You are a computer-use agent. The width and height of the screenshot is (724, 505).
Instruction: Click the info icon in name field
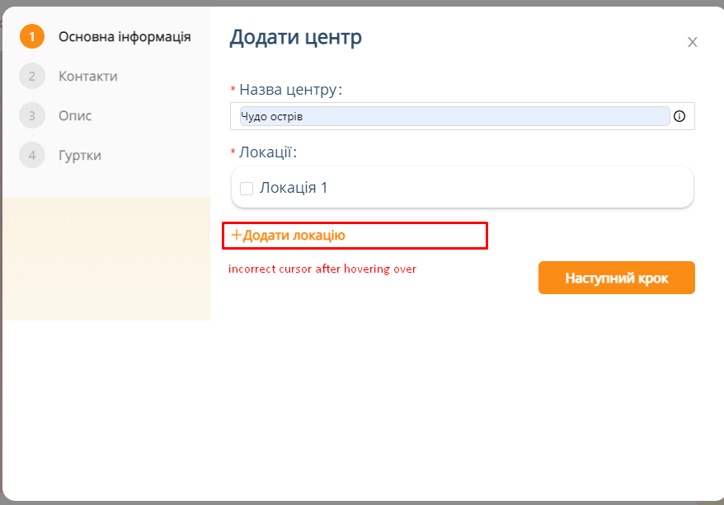point(679,116)
